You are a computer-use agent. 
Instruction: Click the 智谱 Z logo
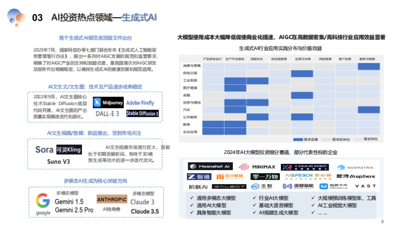point(199,176)
